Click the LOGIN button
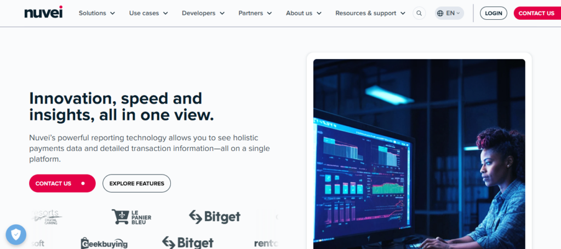 point(494,13)
